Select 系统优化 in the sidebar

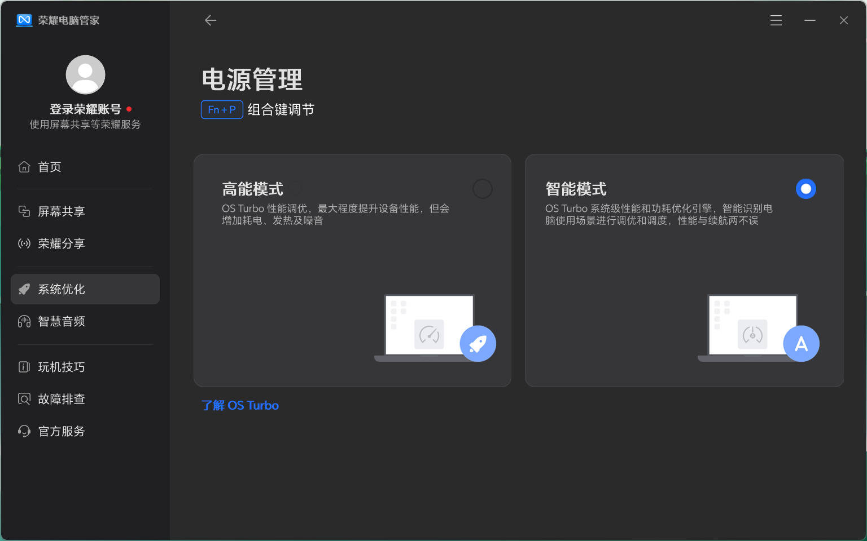[x=85, y=289]
